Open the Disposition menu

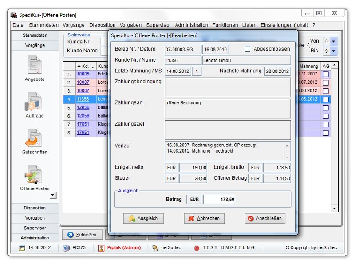[103, 25]
